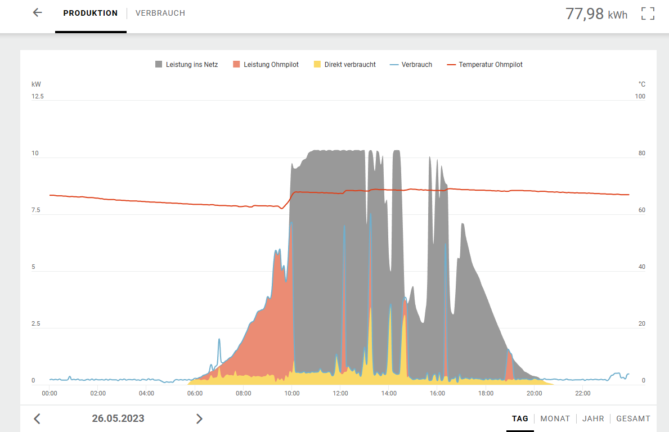This screenshot has height=432, width=669.
Task: Click the 22:00 time axis label
Action: click(x=583, y=393)
